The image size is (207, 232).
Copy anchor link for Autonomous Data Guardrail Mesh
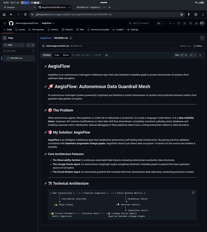tap(46, 87)
